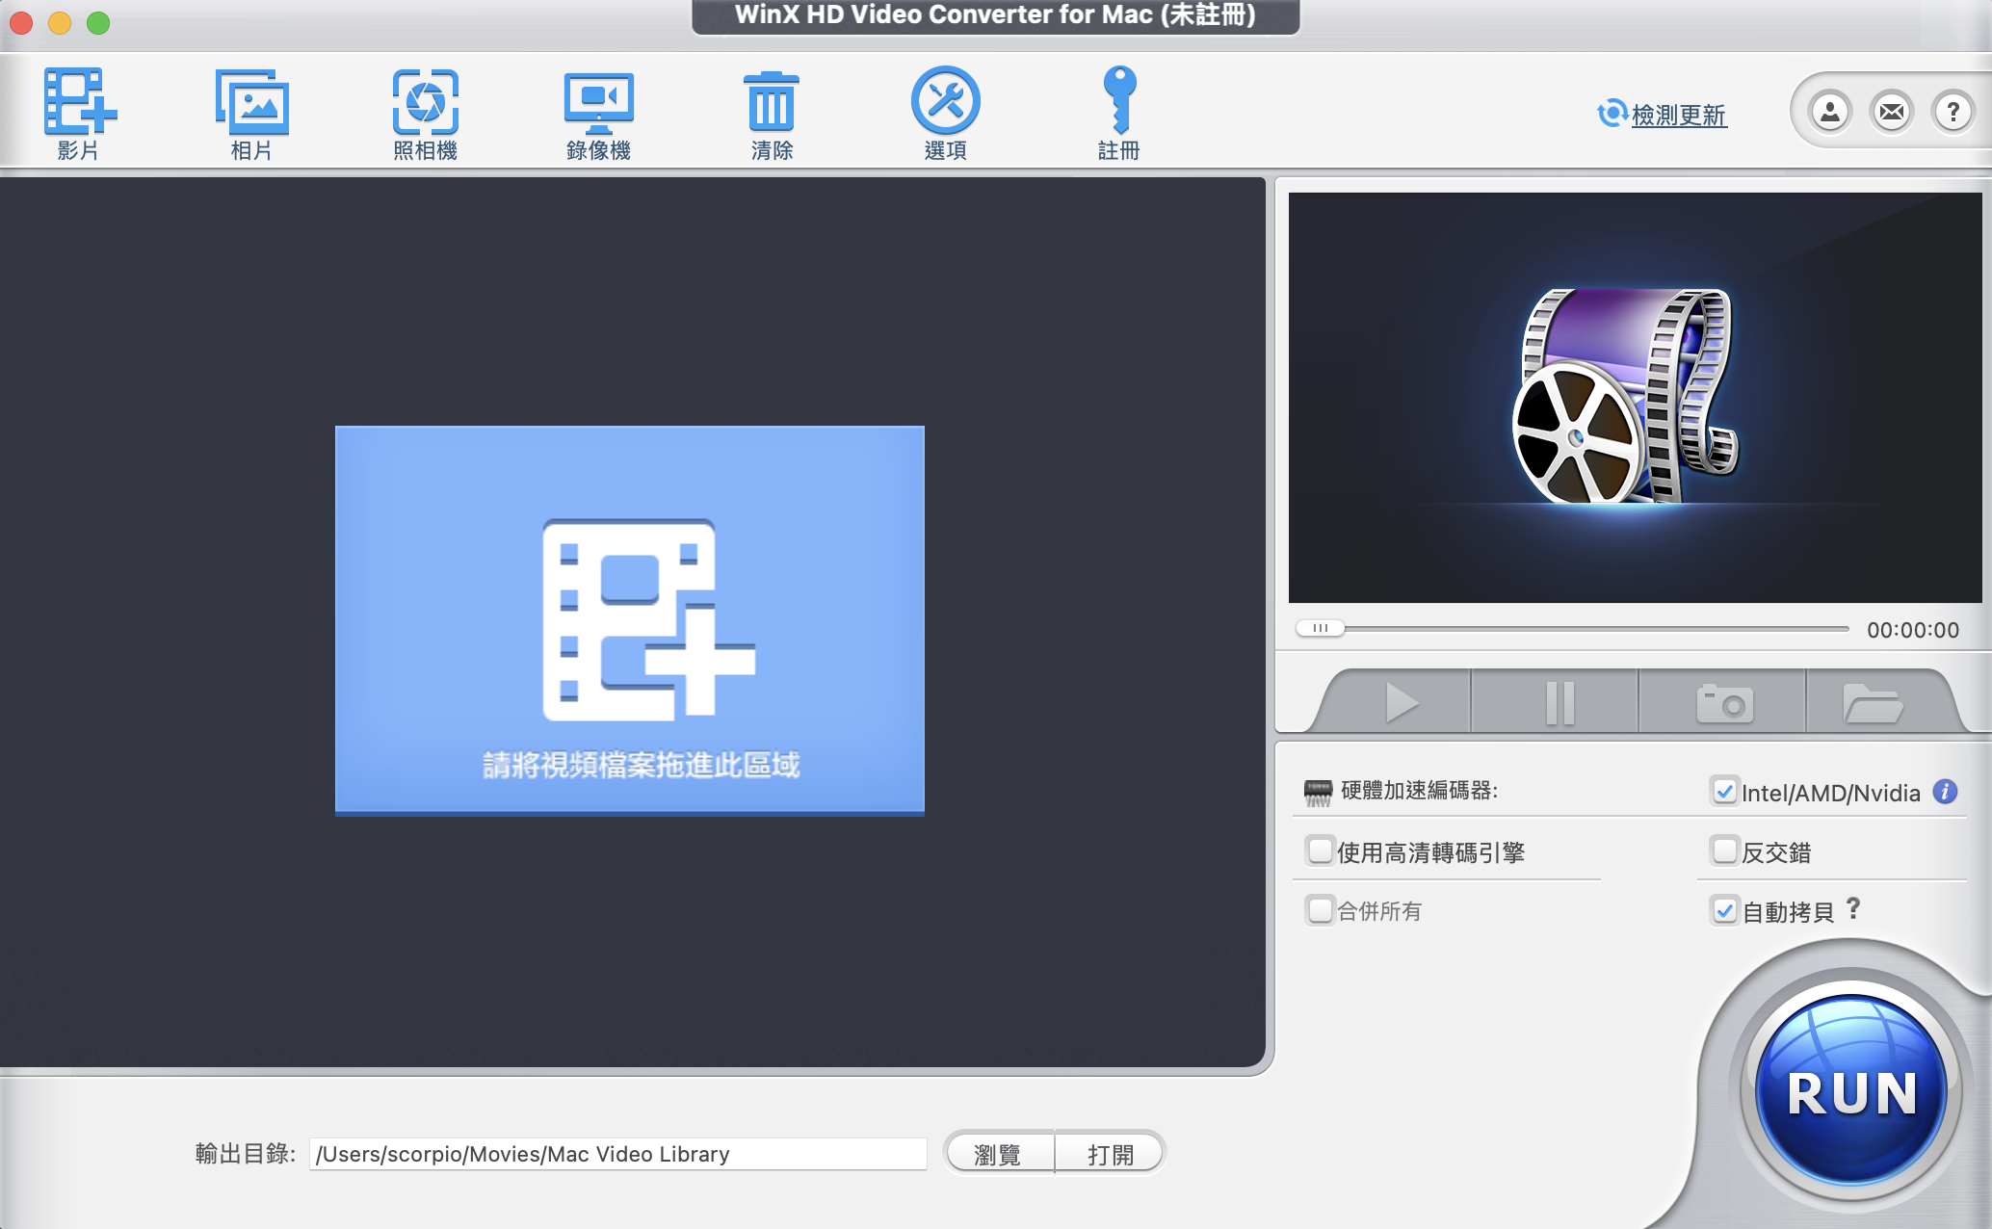Disable the 自動拷貝 auto copy checkbox
The height and width of the screenshot is (1229, 1992).
[1724, 911]
